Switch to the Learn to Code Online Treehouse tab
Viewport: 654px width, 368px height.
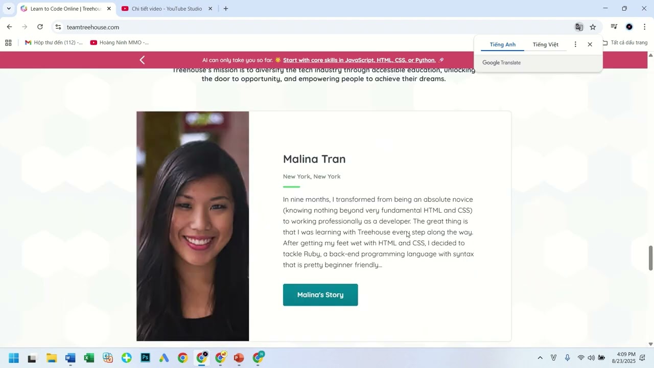coord(65,9)
